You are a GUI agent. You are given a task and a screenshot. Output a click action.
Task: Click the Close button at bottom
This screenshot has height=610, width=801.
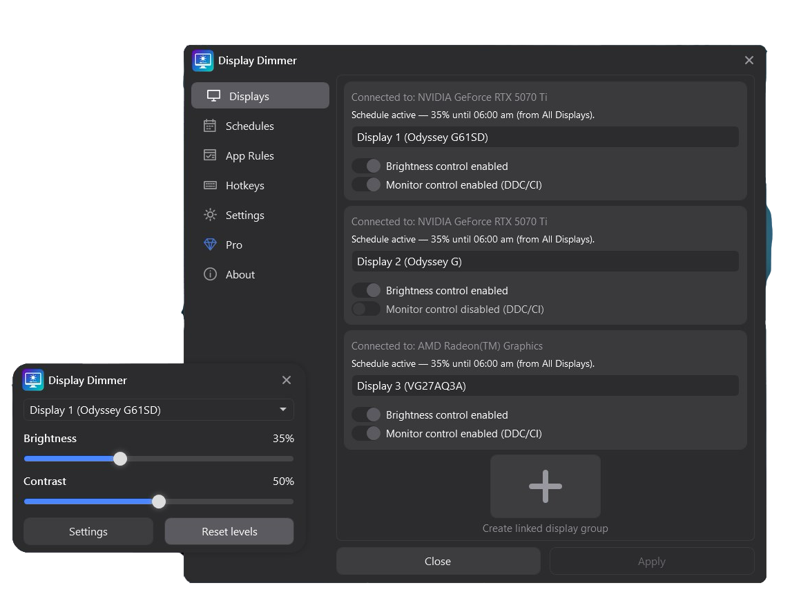(438, 561)
